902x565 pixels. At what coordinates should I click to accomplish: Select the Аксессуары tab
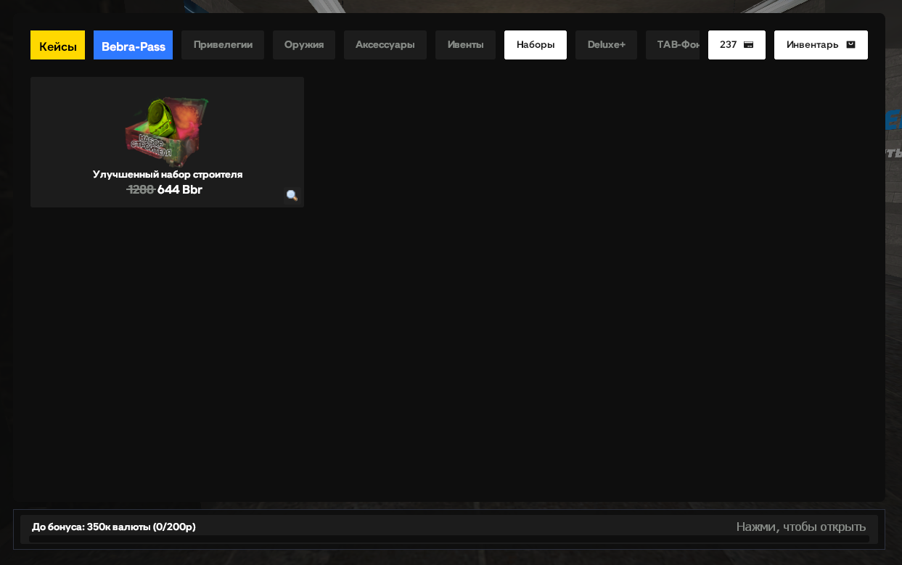[x=385, y=45]
